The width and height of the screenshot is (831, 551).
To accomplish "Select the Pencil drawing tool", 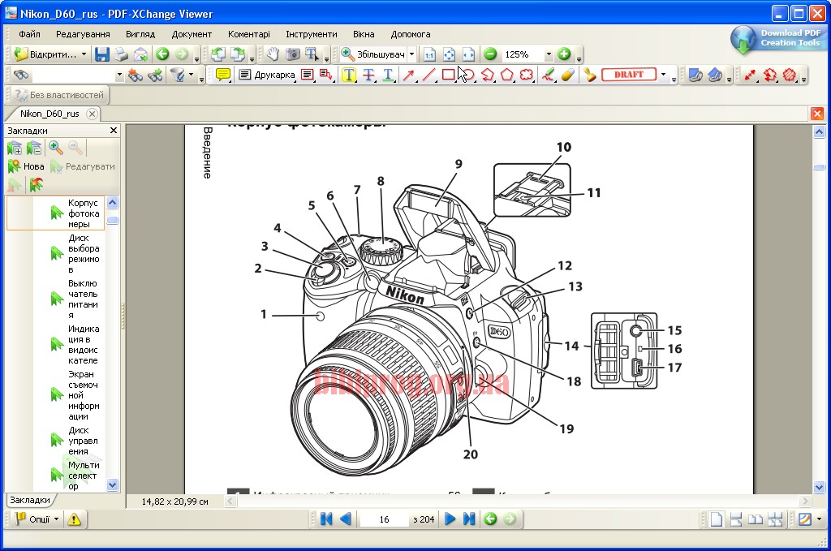I will pyautogui.click(x=549, y=75).
